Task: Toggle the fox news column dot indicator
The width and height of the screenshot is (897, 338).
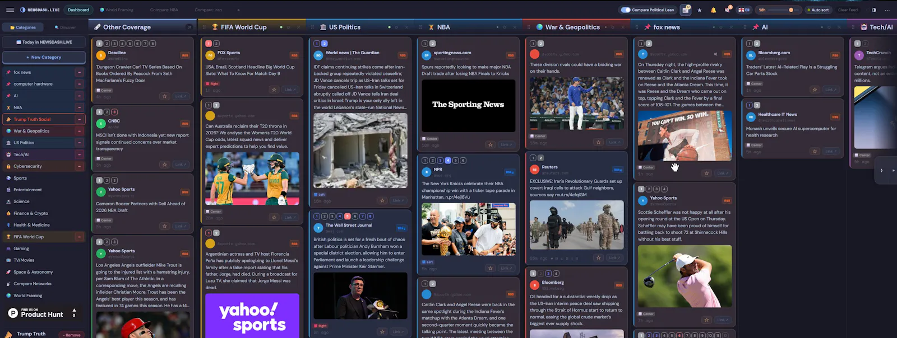Action: tap(714, 27)
